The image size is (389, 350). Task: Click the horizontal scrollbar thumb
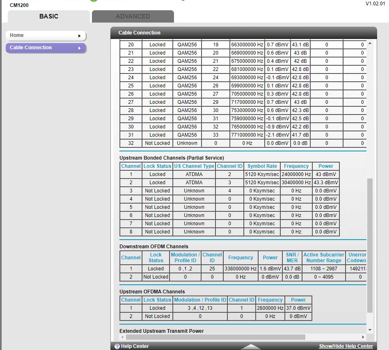click(215, 337)
